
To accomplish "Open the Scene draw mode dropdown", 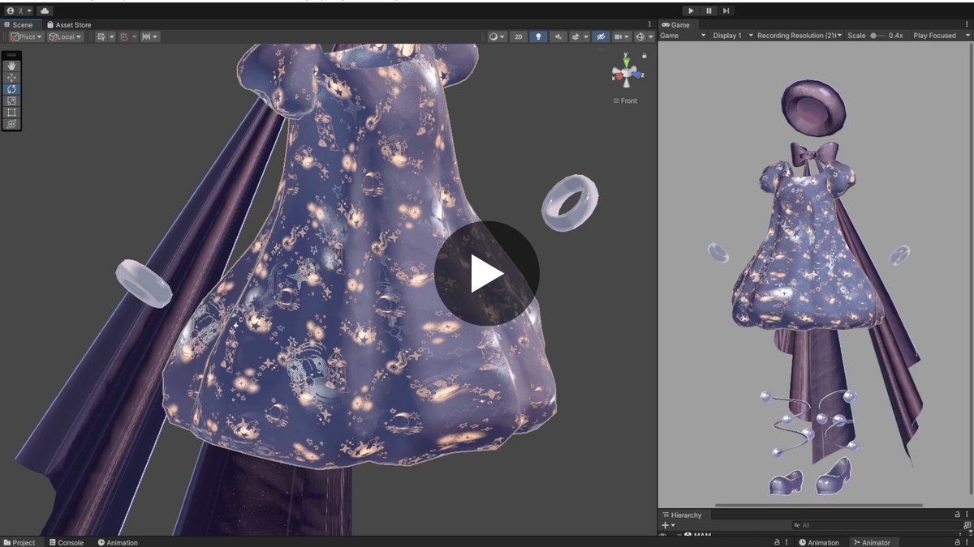I will pos(497,36).
